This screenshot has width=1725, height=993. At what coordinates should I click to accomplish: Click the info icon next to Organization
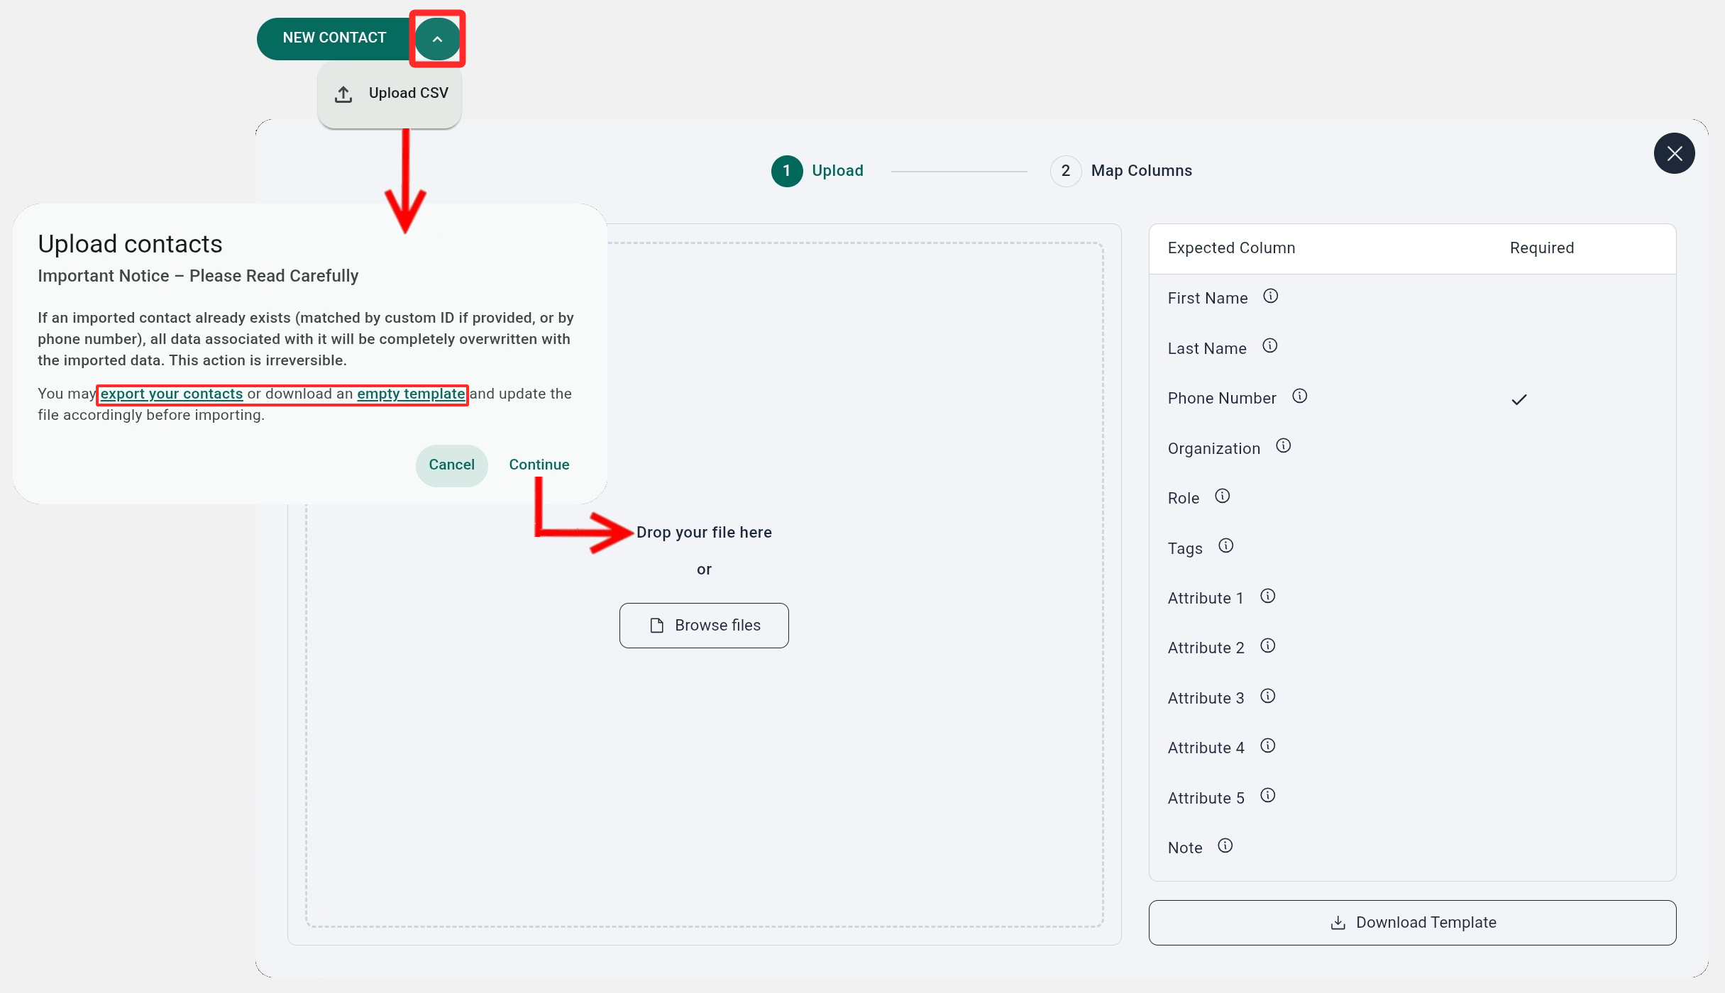[1283, 446]
